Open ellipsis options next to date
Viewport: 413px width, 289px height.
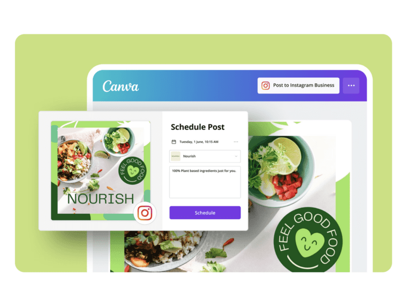point(236,142)
